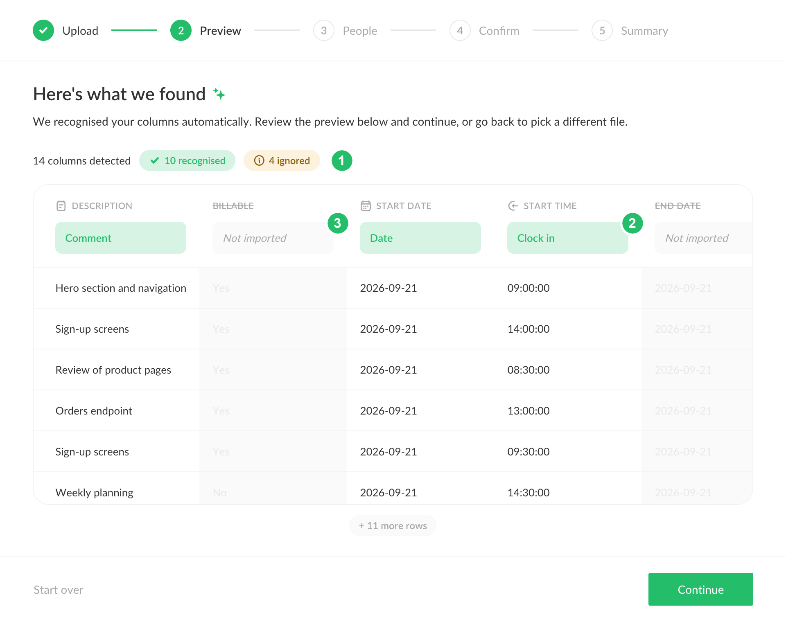Click the sparkle icon beside the heading
Image resolution: width=786 pixels, height=622 pixels.
[219, 94]
